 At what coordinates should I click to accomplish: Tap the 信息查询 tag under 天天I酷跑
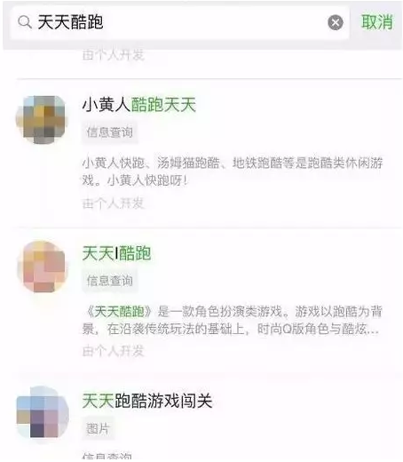coord(110,281)
